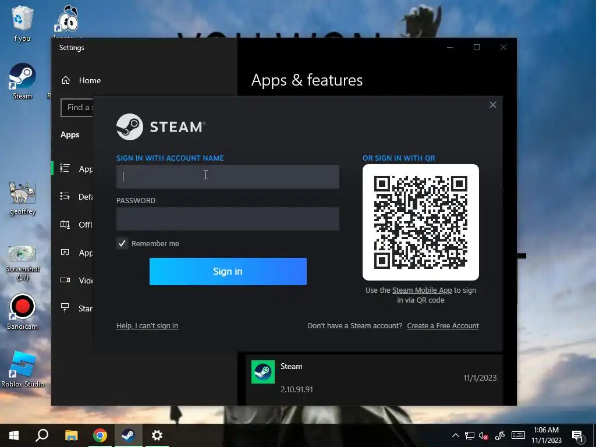The image size is (596, 447).
Task: Select the Roblox Studio desktop shortcut
Action: point(23,370)
